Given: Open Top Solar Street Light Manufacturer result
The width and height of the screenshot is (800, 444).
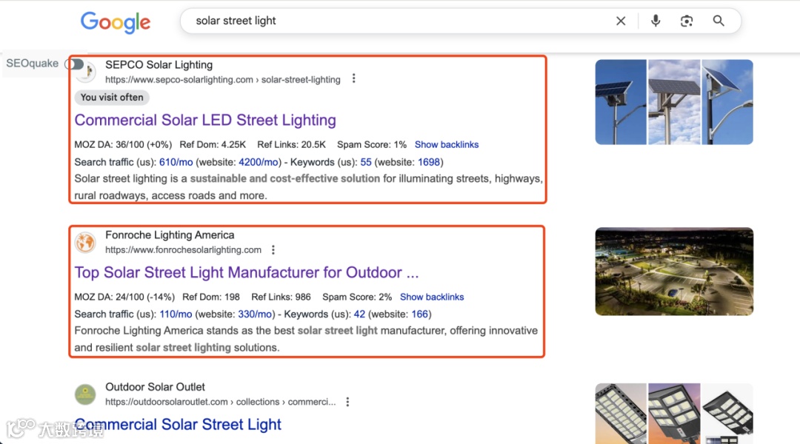Looking at the screenshot, I should click(247, 273).
